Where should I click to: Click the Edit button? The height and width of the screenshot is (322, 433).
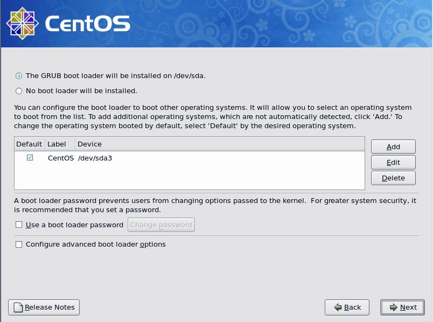pos(393,162)
